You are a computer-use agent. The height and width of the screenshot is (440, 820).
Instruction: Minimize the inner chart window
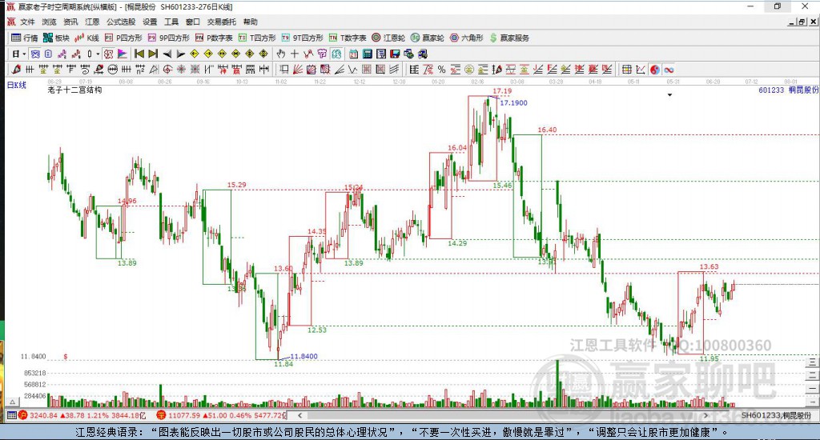pyautogui.click(x=792, y=22)
